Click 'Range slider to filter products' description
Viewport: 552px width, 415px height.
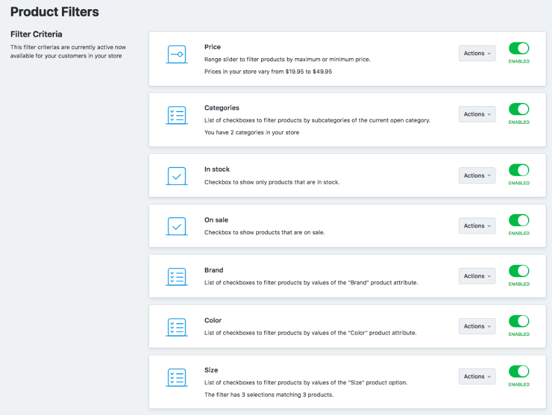tap(287, 59)
